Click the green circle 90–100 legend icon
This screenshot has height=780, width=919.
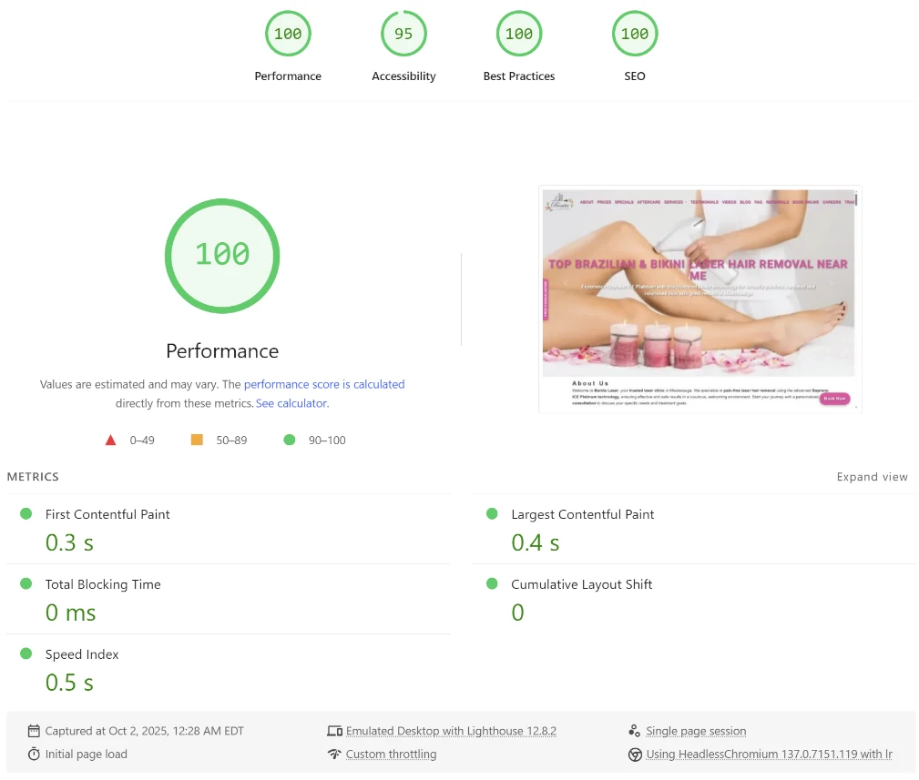click(x=290, y=440)
